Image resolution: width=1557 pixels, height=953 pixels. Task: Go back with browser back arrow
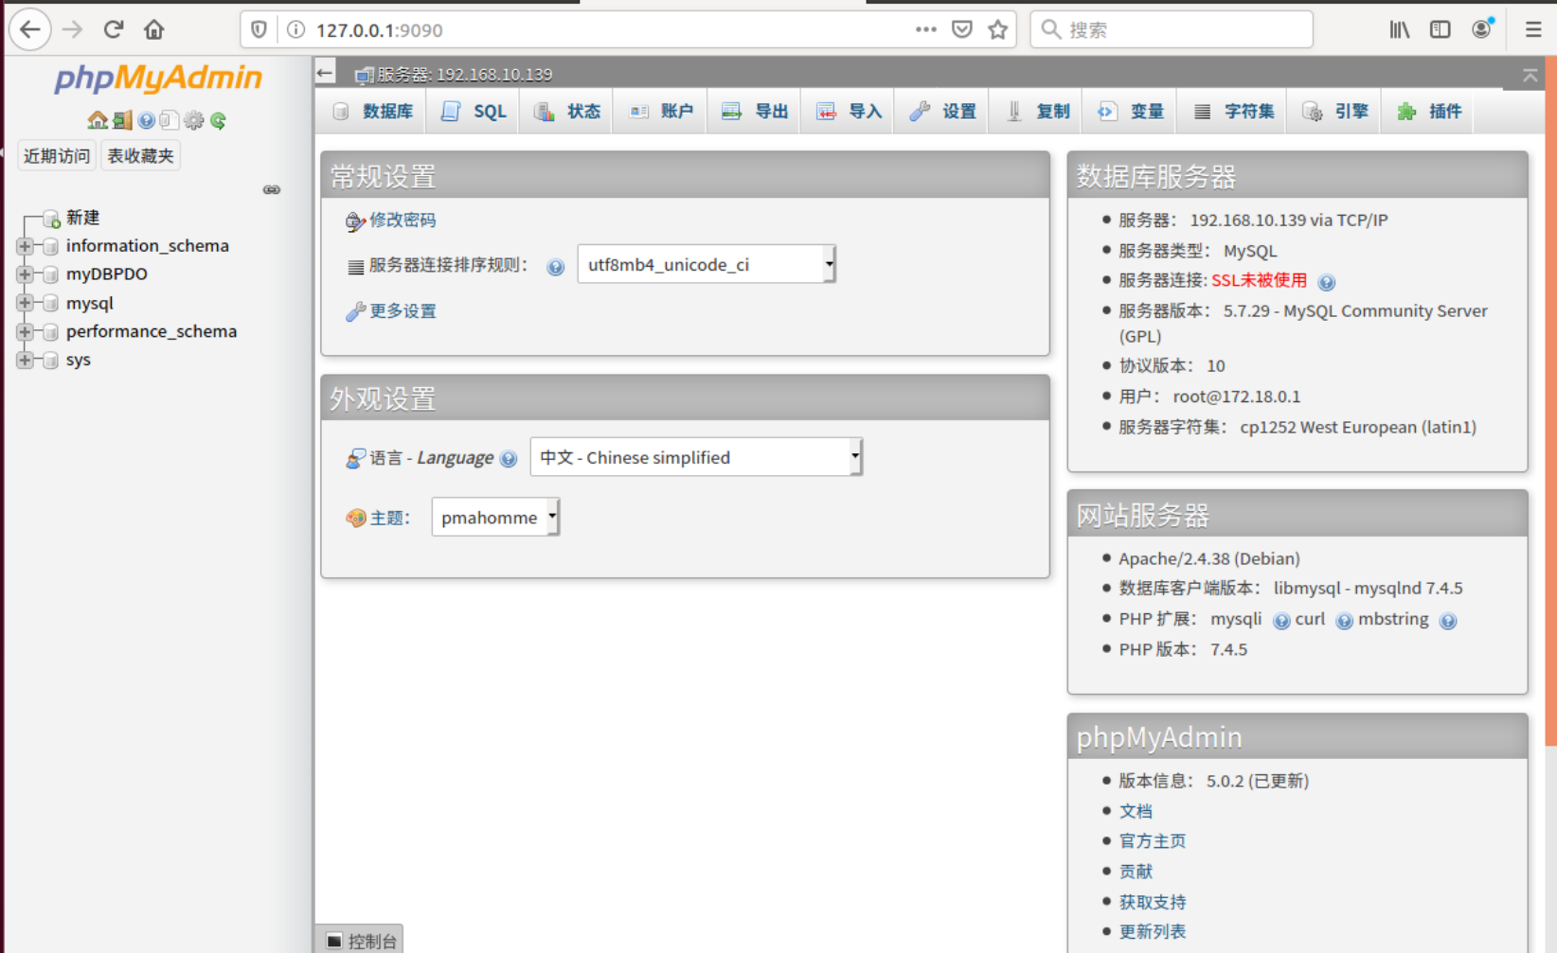pos(30,29)
